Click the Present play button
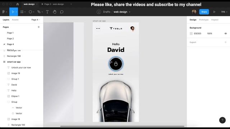 point(214,12)
